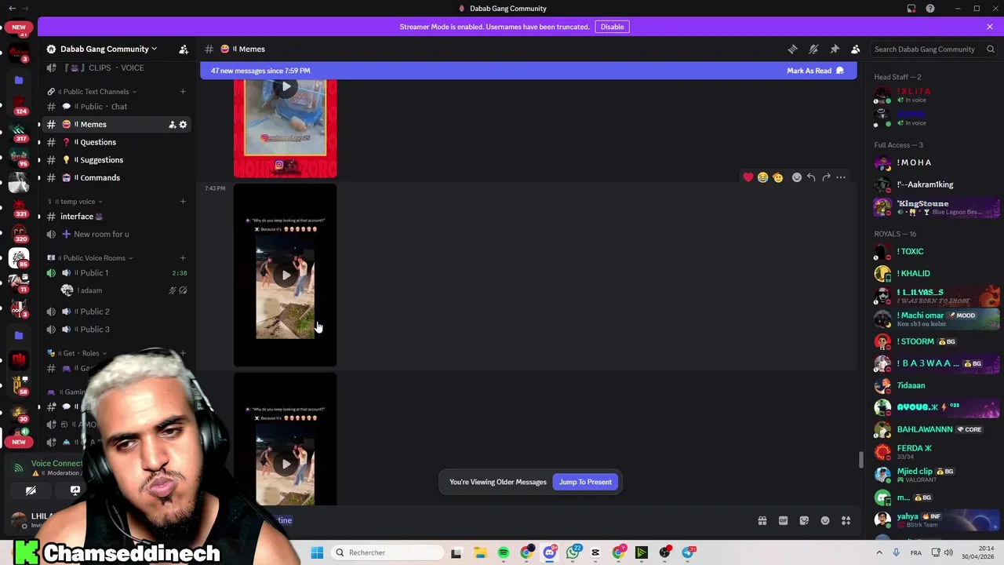1004x565 pixels.
Task: Play the top red-bordered video
Action: coord(286,87)
